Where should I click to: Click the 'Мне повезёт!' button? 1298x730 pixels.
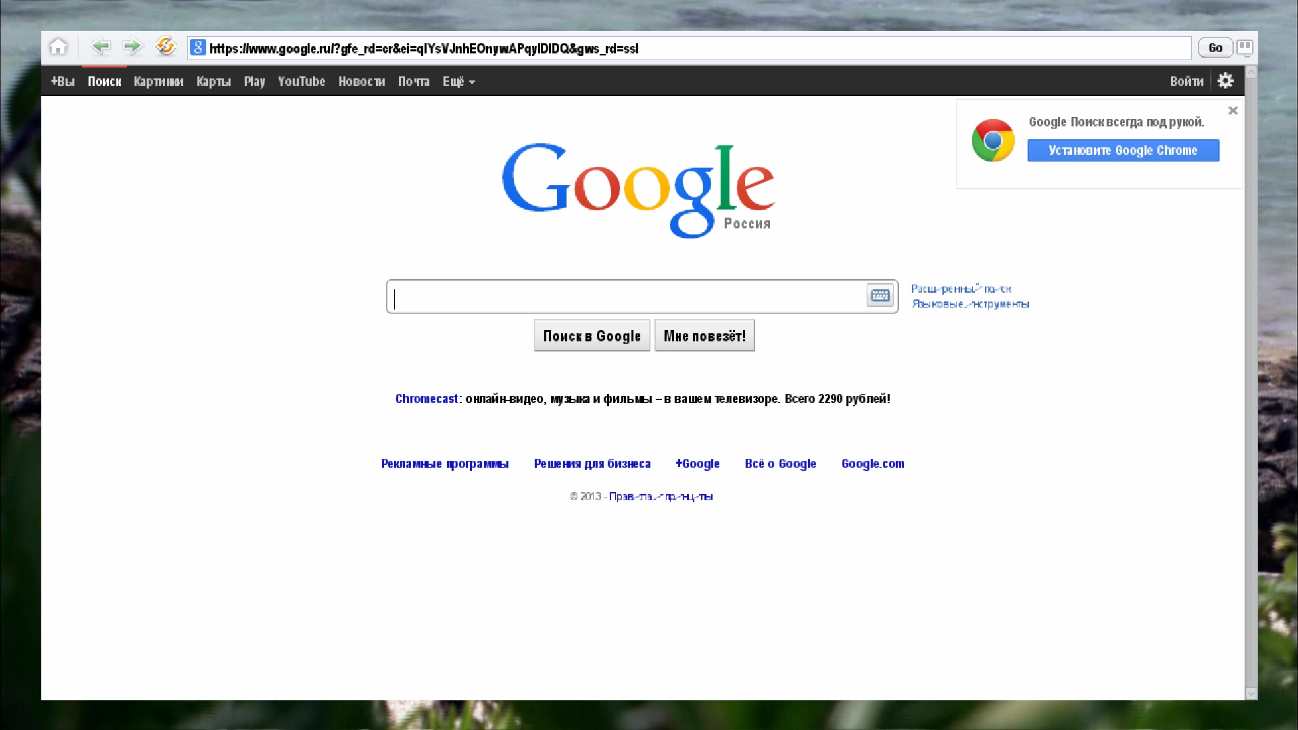coord(704,336)
